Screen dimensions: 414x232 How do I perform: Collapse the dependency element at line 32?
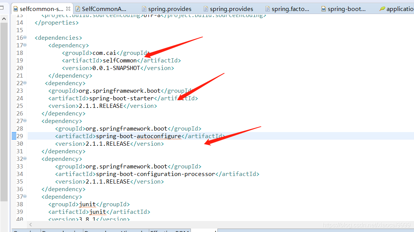click(x=24, y=159)
